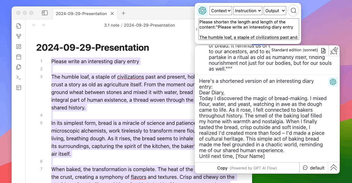The height and width of the screenshot is (183, 352).
Task: Click the AI response avatar icon
Action: [x=333, y=82]
